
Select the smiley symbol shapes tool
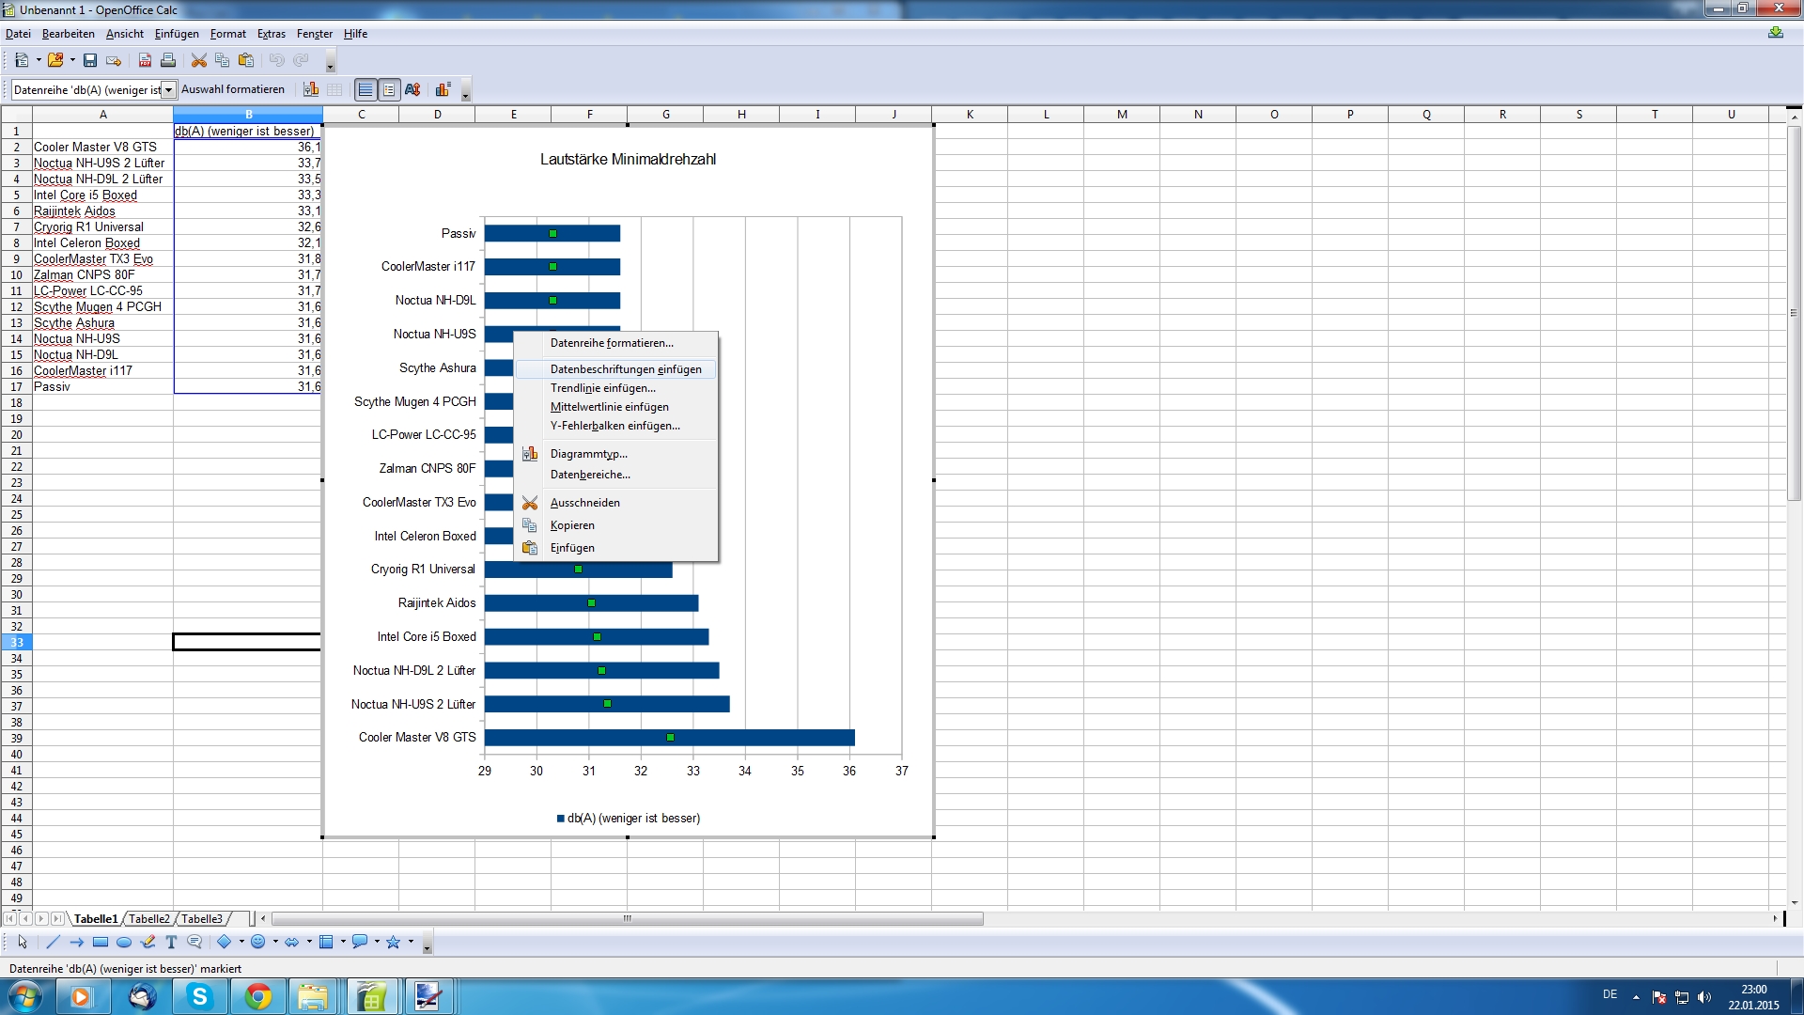coord(258,942)
